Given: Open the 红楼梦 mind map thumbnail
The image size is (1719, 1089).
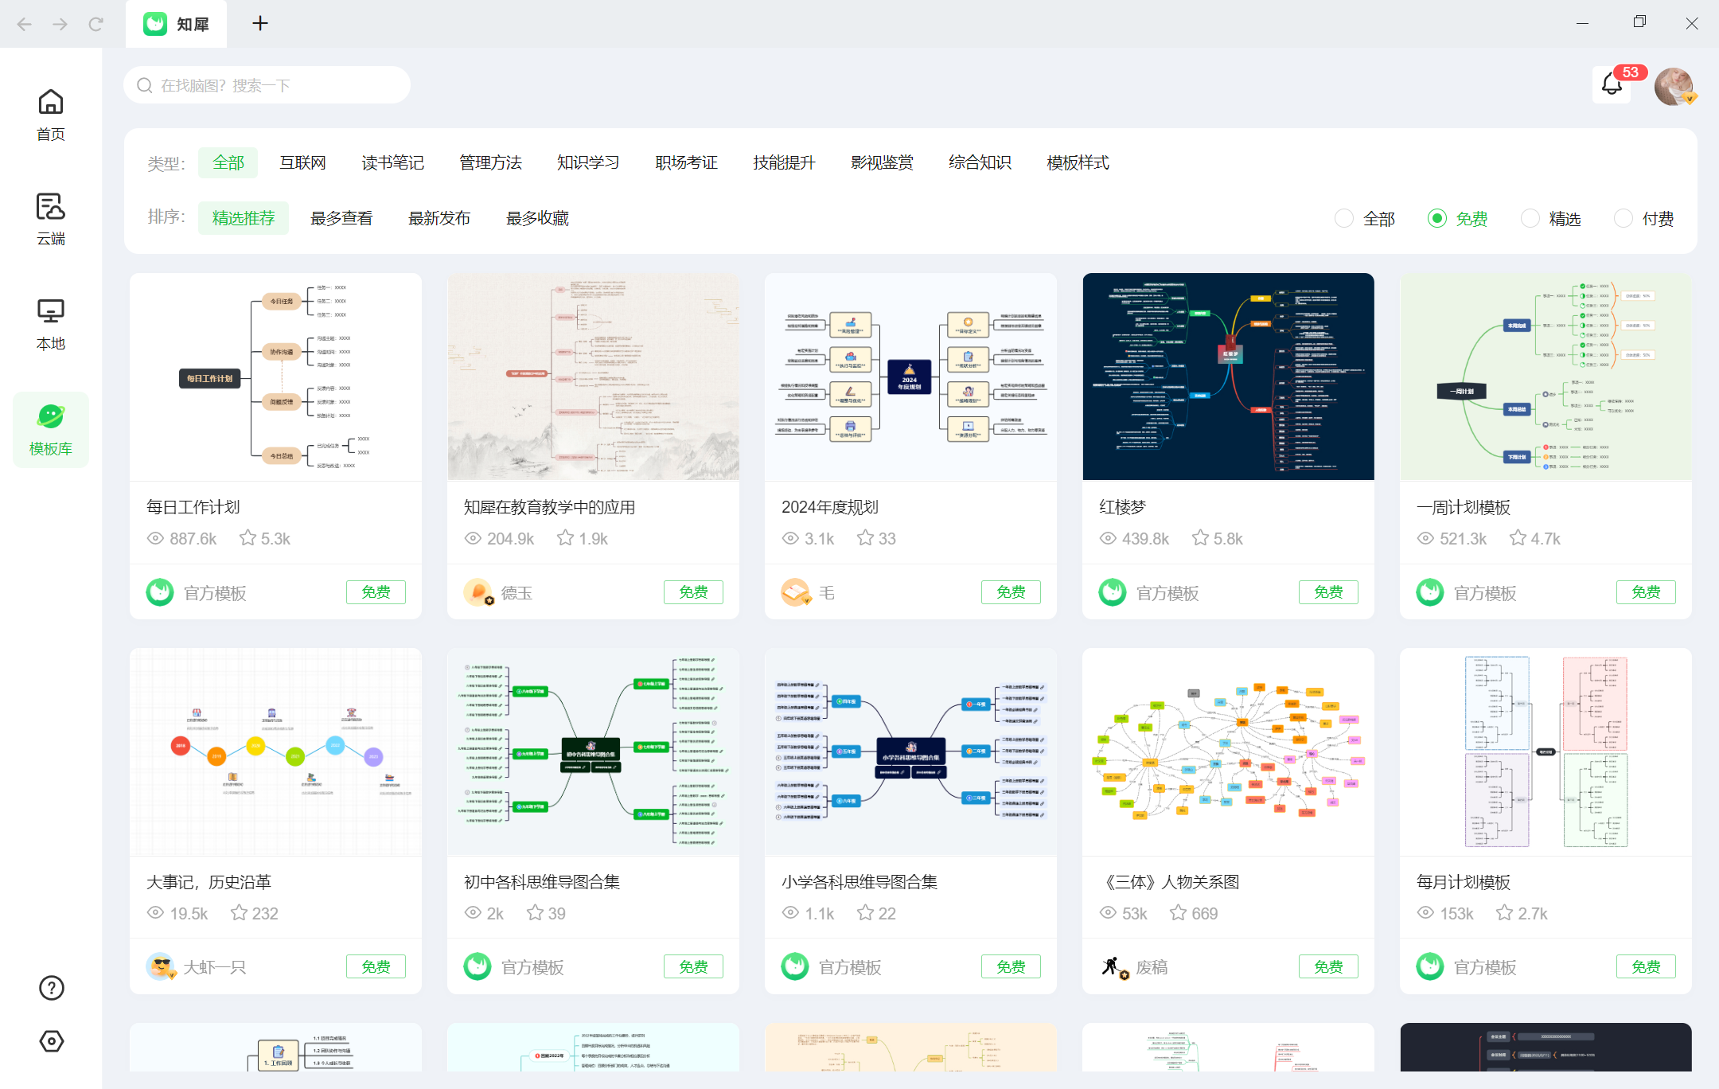Looking at the screenshot, I should [1228, 377].
